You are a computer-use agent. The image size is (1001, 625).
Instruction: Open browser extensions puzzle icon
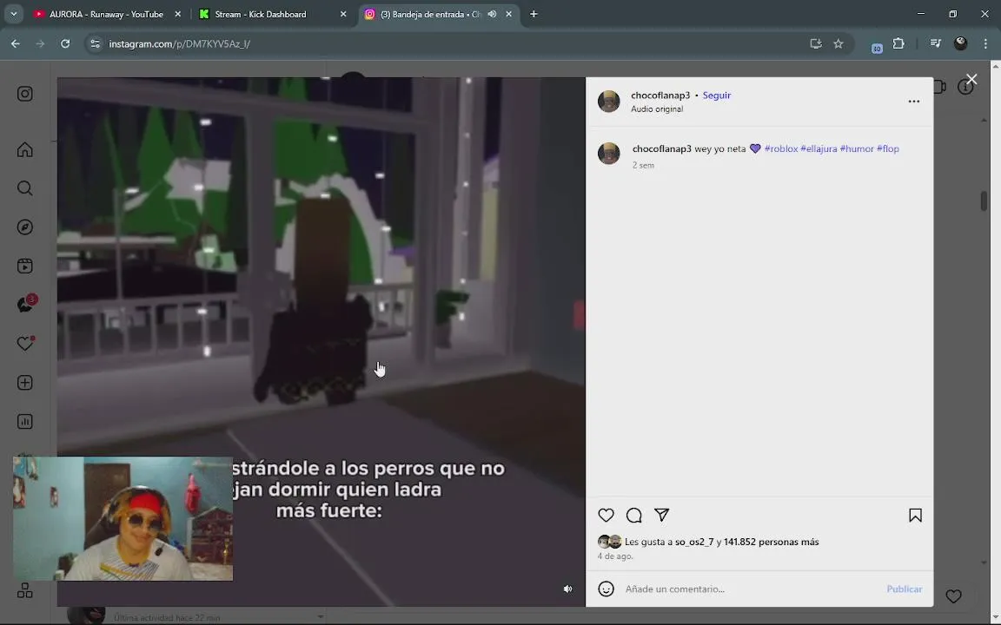tap(898, 44)
